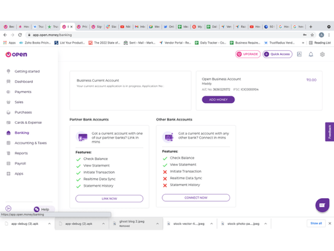Bookmark this page with star icon
The width and height of the screenshot is (334, 251).
(x=312, y=35)
